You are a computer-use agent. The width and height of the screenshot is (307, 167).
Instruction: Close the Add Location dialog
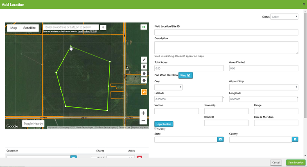tap(304, 4)
